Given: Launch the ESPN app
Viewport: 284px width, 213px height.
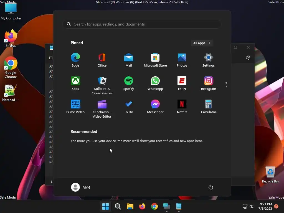Looking at the screenshot, I should tap(182, 83).
